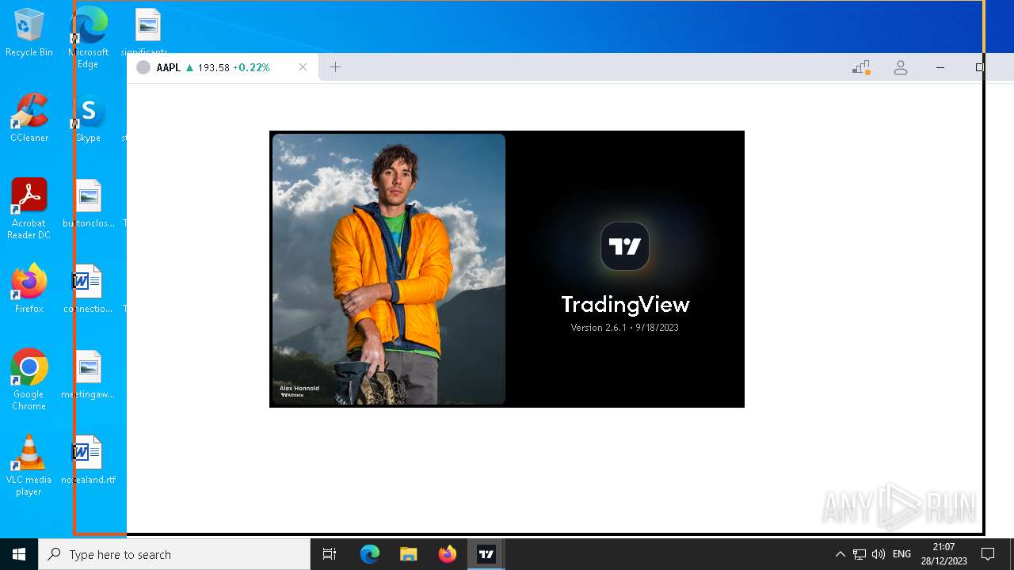Image resolution: width=1014 pixels, height=570 pixels.
Task: Click the TradingView logo on the splash screen
Action: coord(625,246)
